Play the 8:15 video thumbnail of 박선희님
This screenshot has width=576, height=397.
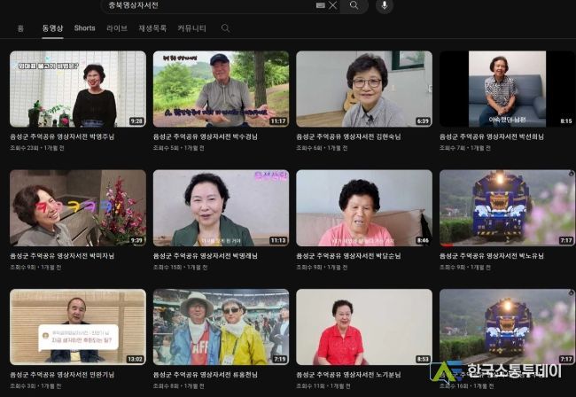(x=506, y=89)
